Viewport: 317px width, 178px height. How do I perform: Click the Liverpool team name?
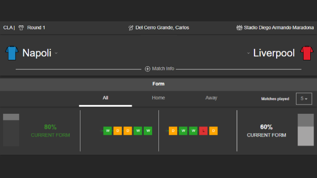(x=274, y=53)
